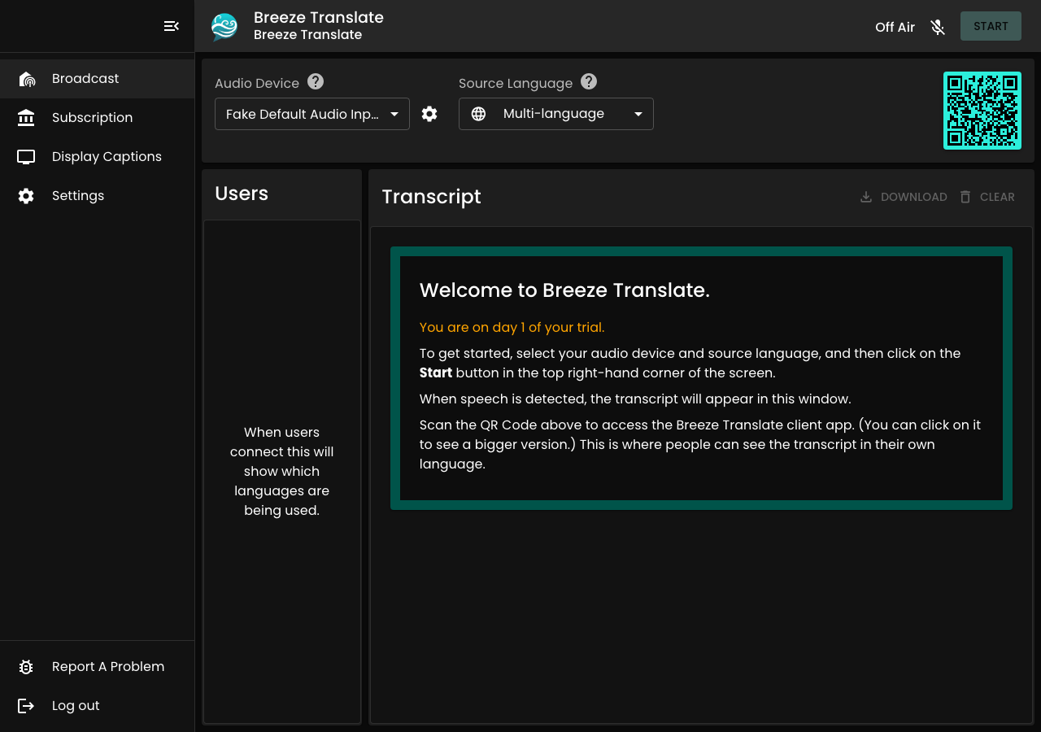Log out using the exit icon
The image size is (1041, 732).
click(26, 706)
